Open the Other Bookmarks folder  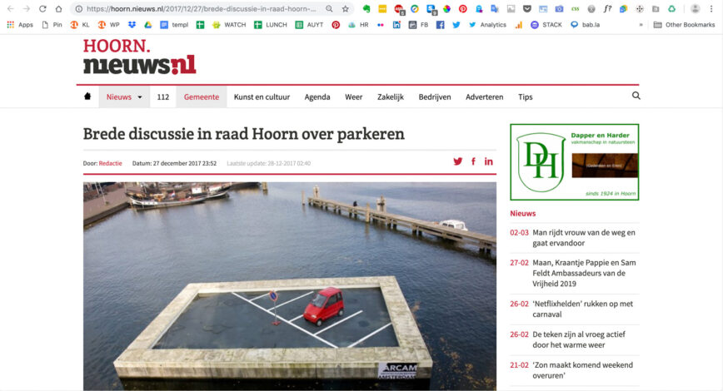pos(685,25)
